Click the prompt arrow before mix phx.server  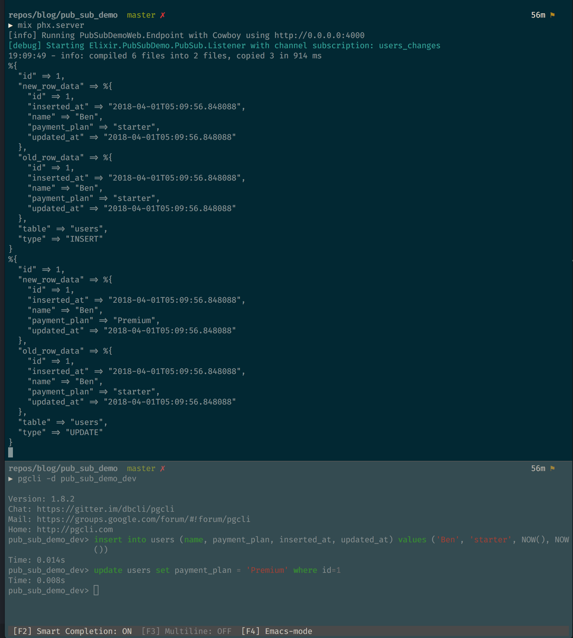pos(11,25)
